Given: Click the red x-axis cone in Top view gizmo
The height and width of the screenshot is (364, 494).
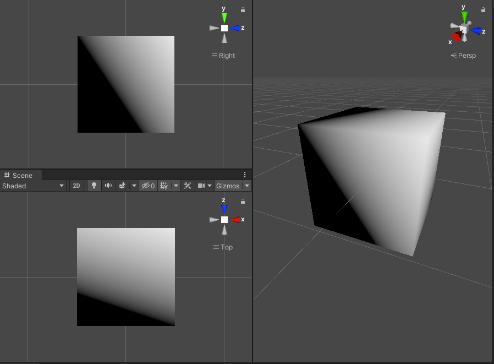Looking at the screenshot, I should pyautogui.click(x=235, y=220).
